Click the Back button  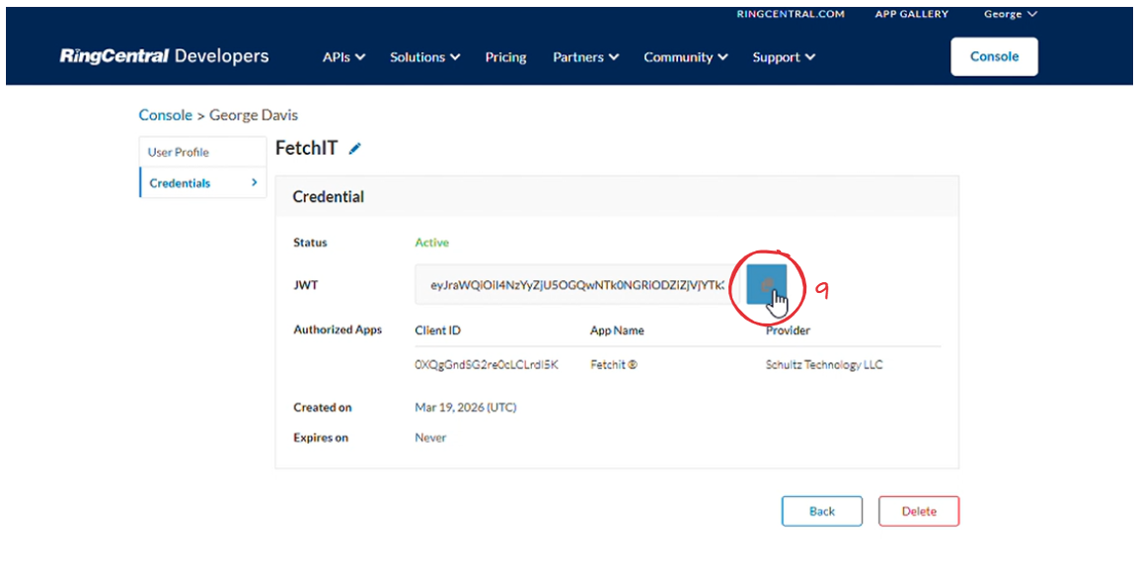tap(821, 511)
